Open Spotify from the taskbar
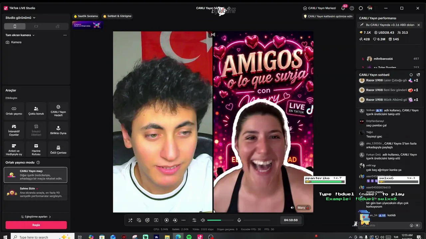This screenshot has width=426, height=239. coord(189,237)
